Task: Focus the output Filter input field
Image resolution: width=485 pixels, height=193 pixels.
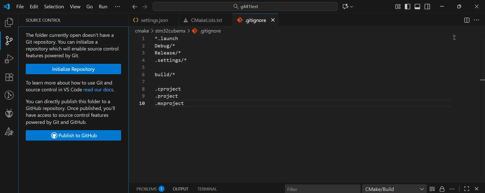Action: tap(322, 189)
